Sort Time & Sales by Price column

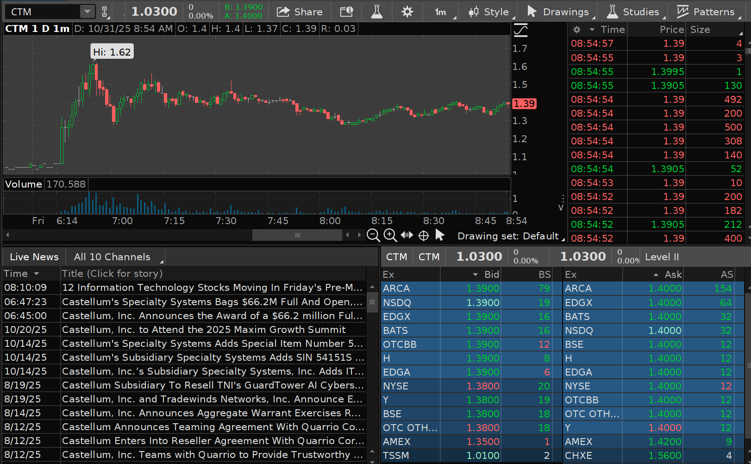tap(672, 30)
